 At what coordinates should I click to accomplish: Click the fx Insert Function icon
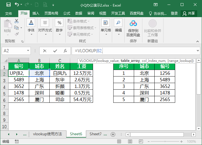(65, 51)
